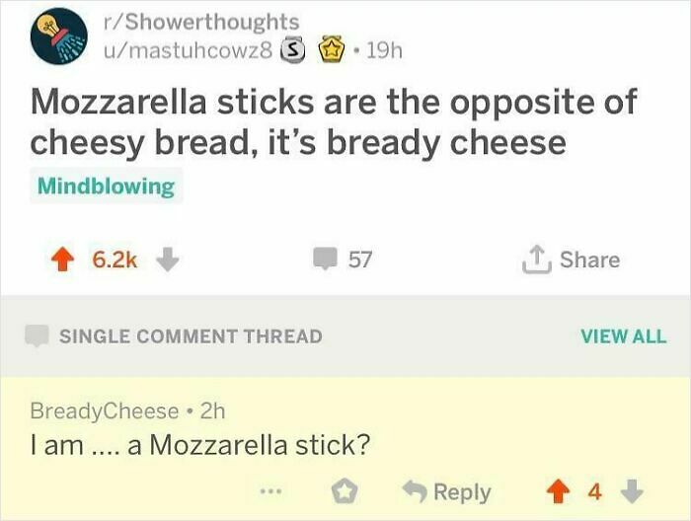Reply to BreadyCheese's comment
The image size is (691, 521).
pos(446,491)
